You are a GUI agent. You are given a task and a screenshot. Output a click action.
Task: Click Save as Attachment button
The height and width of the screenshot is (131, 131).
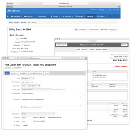tap(102, 50)
